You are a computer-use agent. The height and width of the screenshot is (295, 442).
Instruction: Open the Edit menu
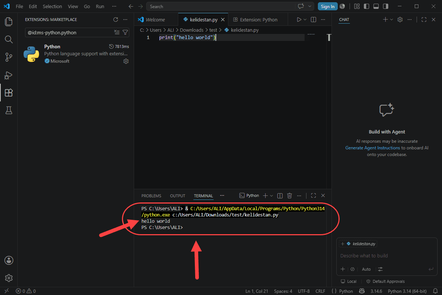coord(33,6)
